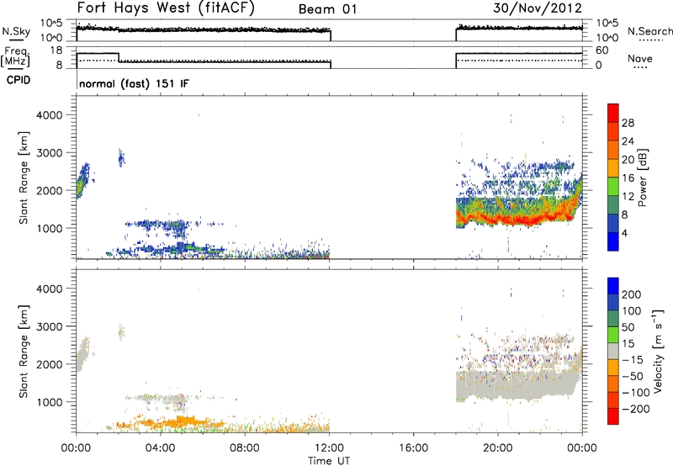Click the "18" frequency axis tick label

coord(56,50)
